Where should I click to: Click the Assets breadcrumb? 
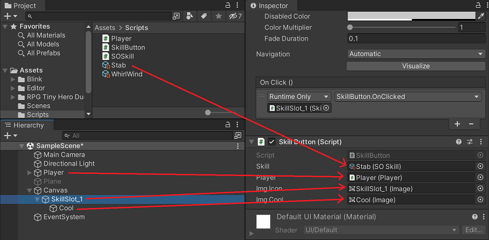(x=105, y=28)
